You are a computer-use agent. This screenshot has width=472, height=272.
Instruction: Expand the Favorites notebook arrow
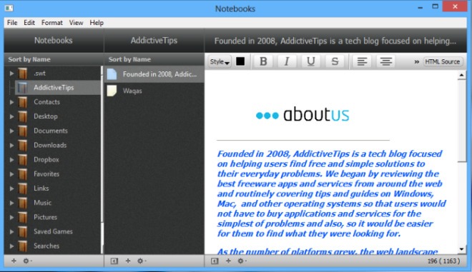11,174
